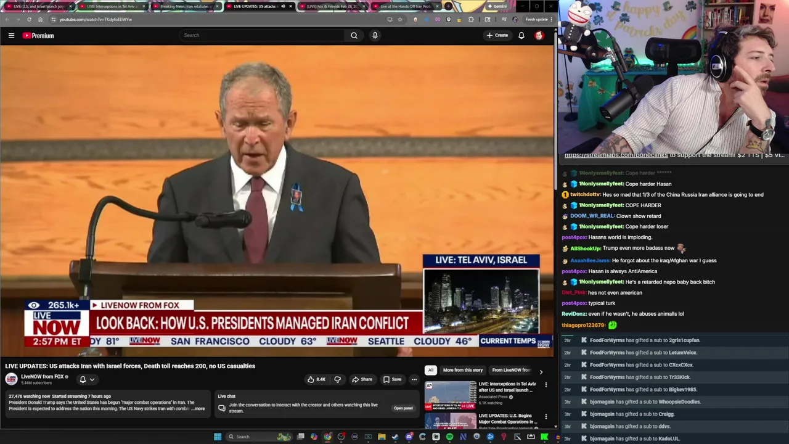Open the YouTube account avatar menu
The width and height of the screenshot is (789, 444).
click(539, 35)
